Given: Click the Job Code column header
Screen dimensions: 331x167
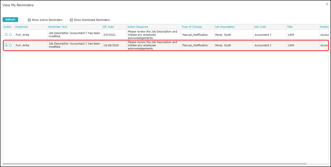Looking at the screenshot, I should pos(260,27).
